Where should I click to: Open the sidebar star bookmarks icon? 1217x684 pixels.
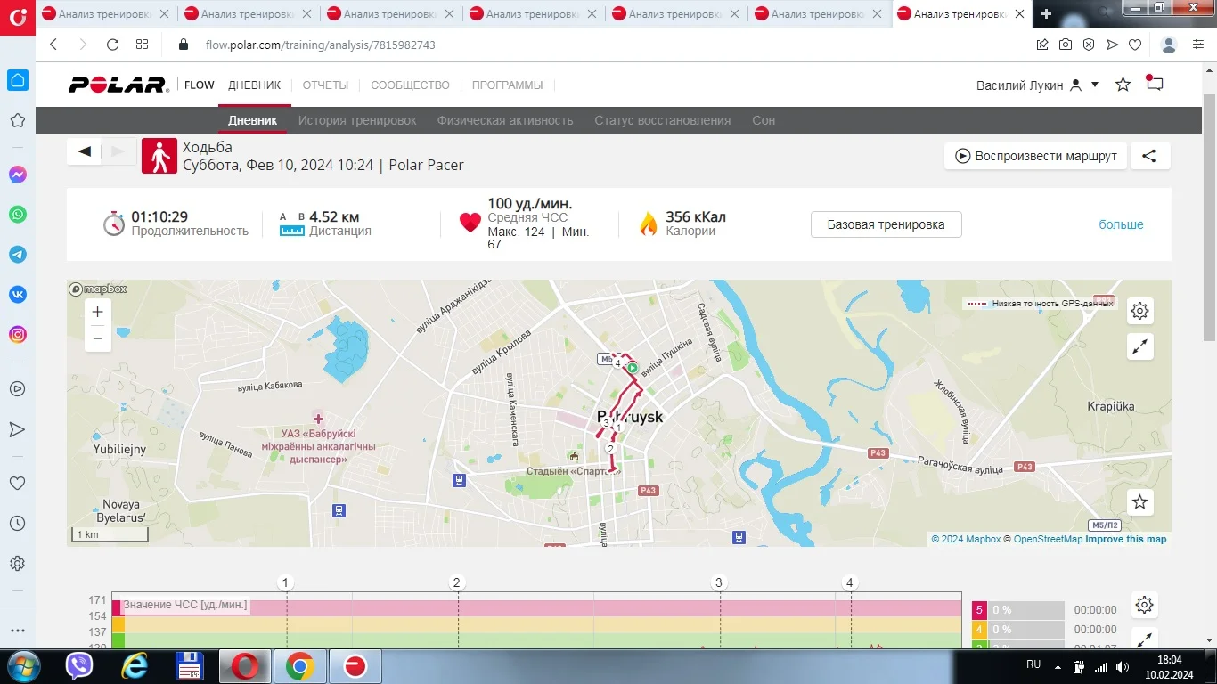(x=18, y=120)
